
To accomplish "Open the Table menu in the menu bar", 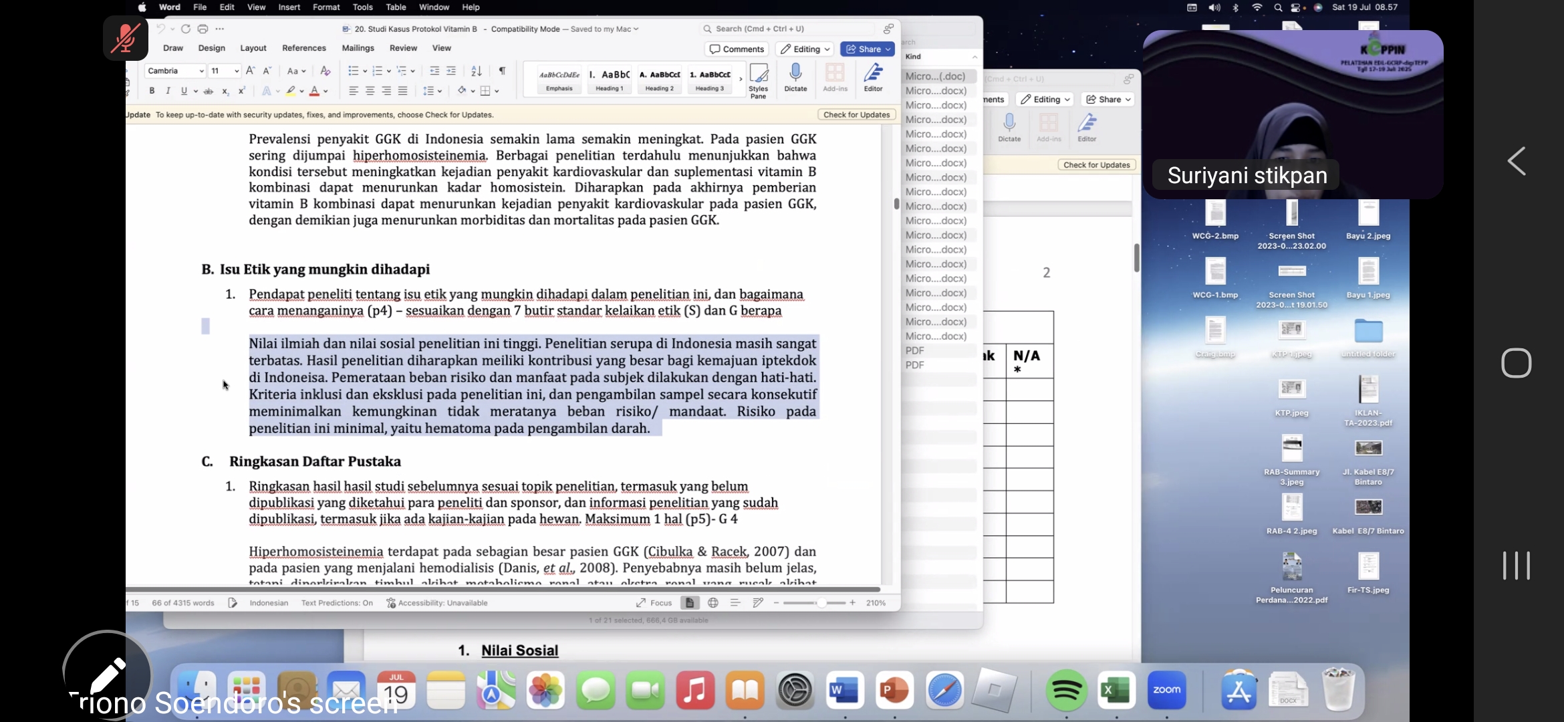I will [396, 7].
